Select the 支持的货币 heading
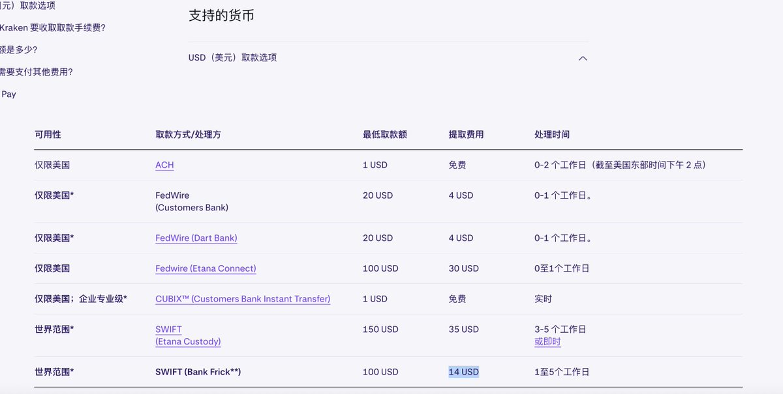783x394 pixels. point(221,16)
